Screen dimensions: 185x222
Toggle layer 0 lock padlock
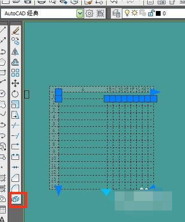[x=152, y=13]
